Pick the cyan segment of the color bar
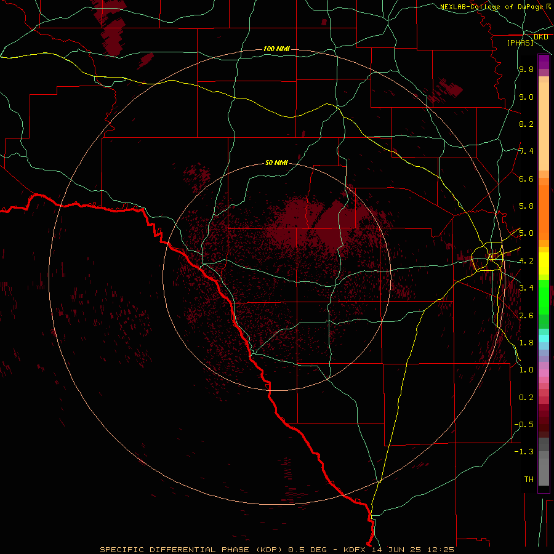554x554 pixels. pyautogui.click(x=544, y=338)
